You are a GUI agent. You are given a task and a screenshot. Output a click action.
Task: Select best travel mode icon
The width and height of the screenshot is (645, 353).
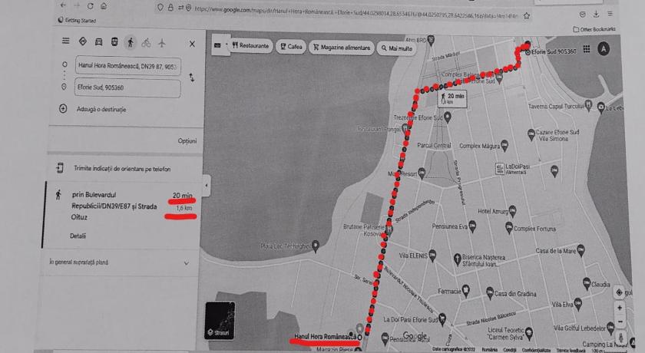click(83, 41)
